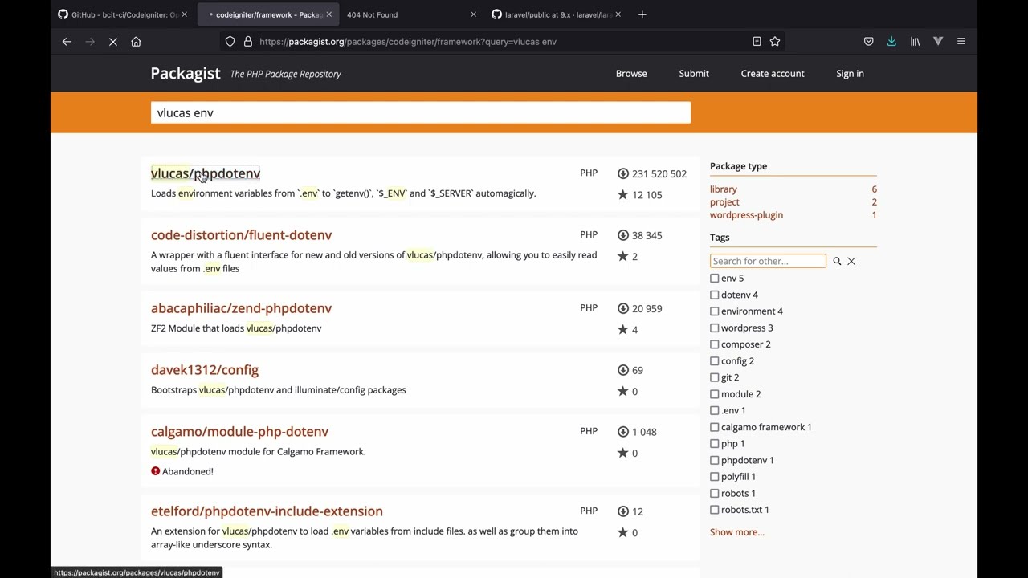1028x578 pixels.
Task: Focus the 'Search for other' tags field
Action: point(768,261)
